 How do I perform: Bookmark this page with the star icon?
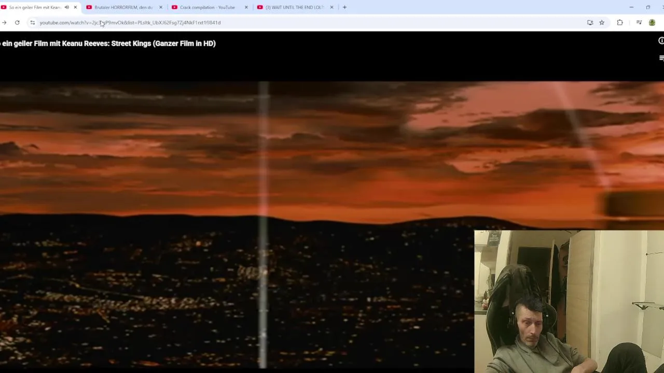point(602,23)
